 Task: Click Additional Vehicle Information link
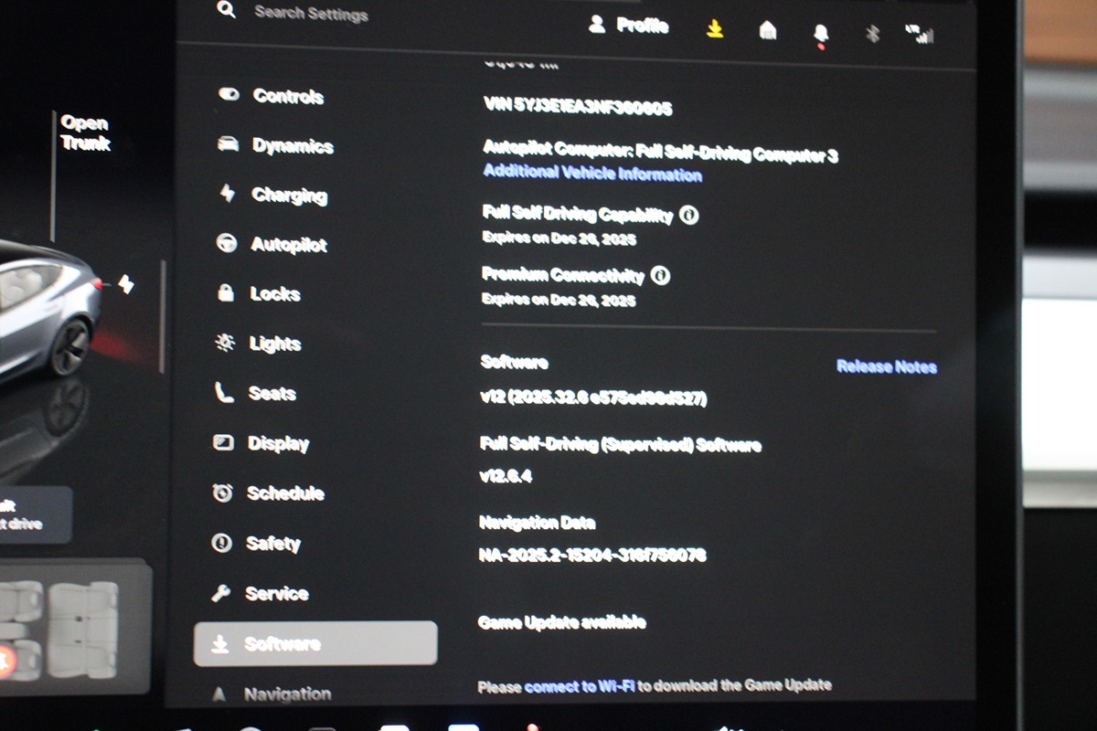click(592, 174)
